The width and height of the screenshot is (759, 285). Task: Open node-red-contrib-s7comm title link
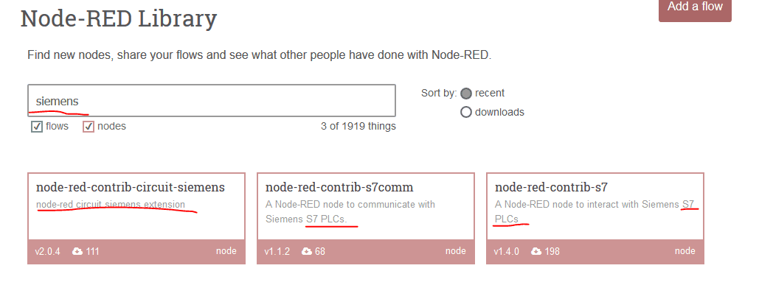point(339,187)
